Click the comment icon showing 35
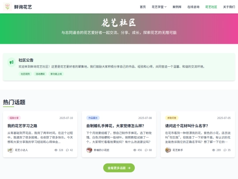 click(225, 150)
